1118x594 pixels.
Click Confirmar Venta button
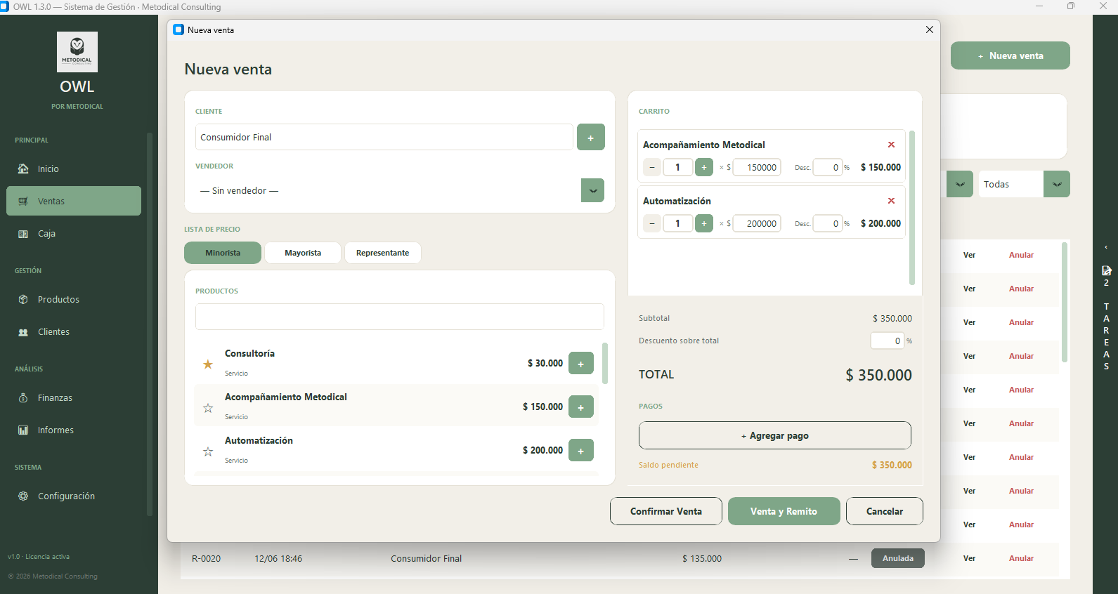click(x=666, y=511)
